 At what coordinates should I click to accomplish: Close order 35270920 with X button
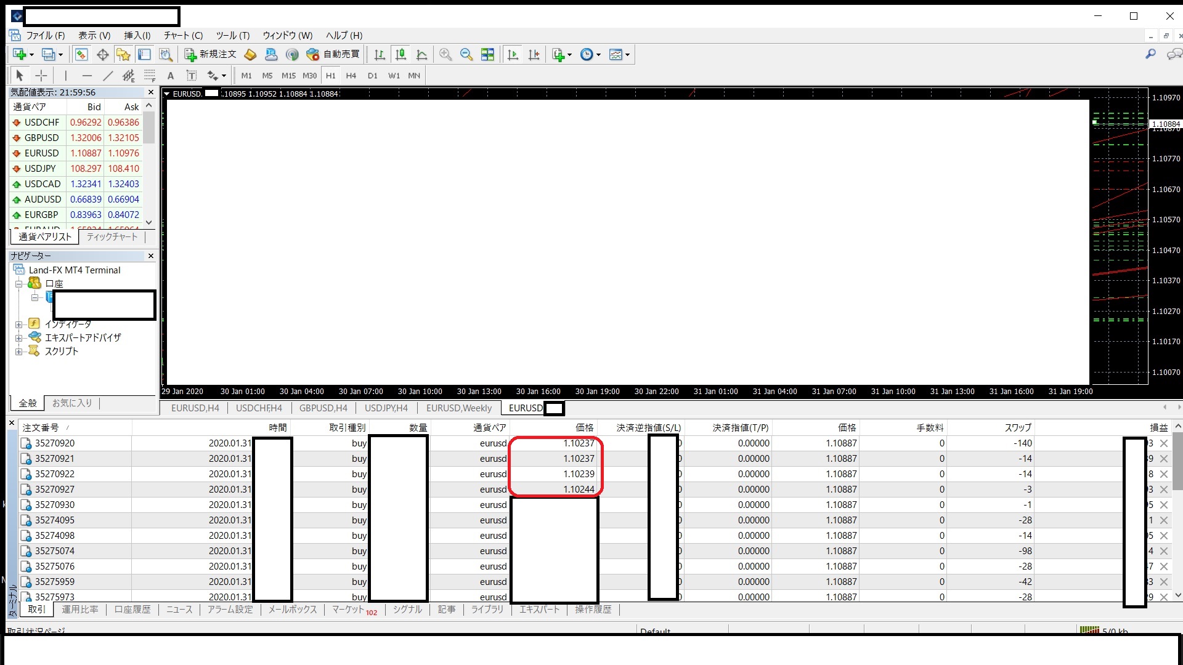tap(1164, 443)
